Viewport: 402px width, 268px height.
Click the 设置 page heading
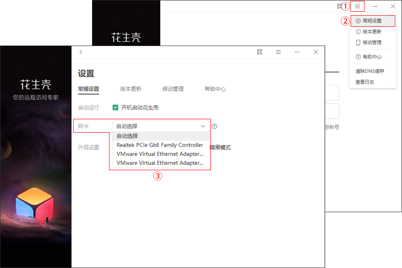(86, 74)
